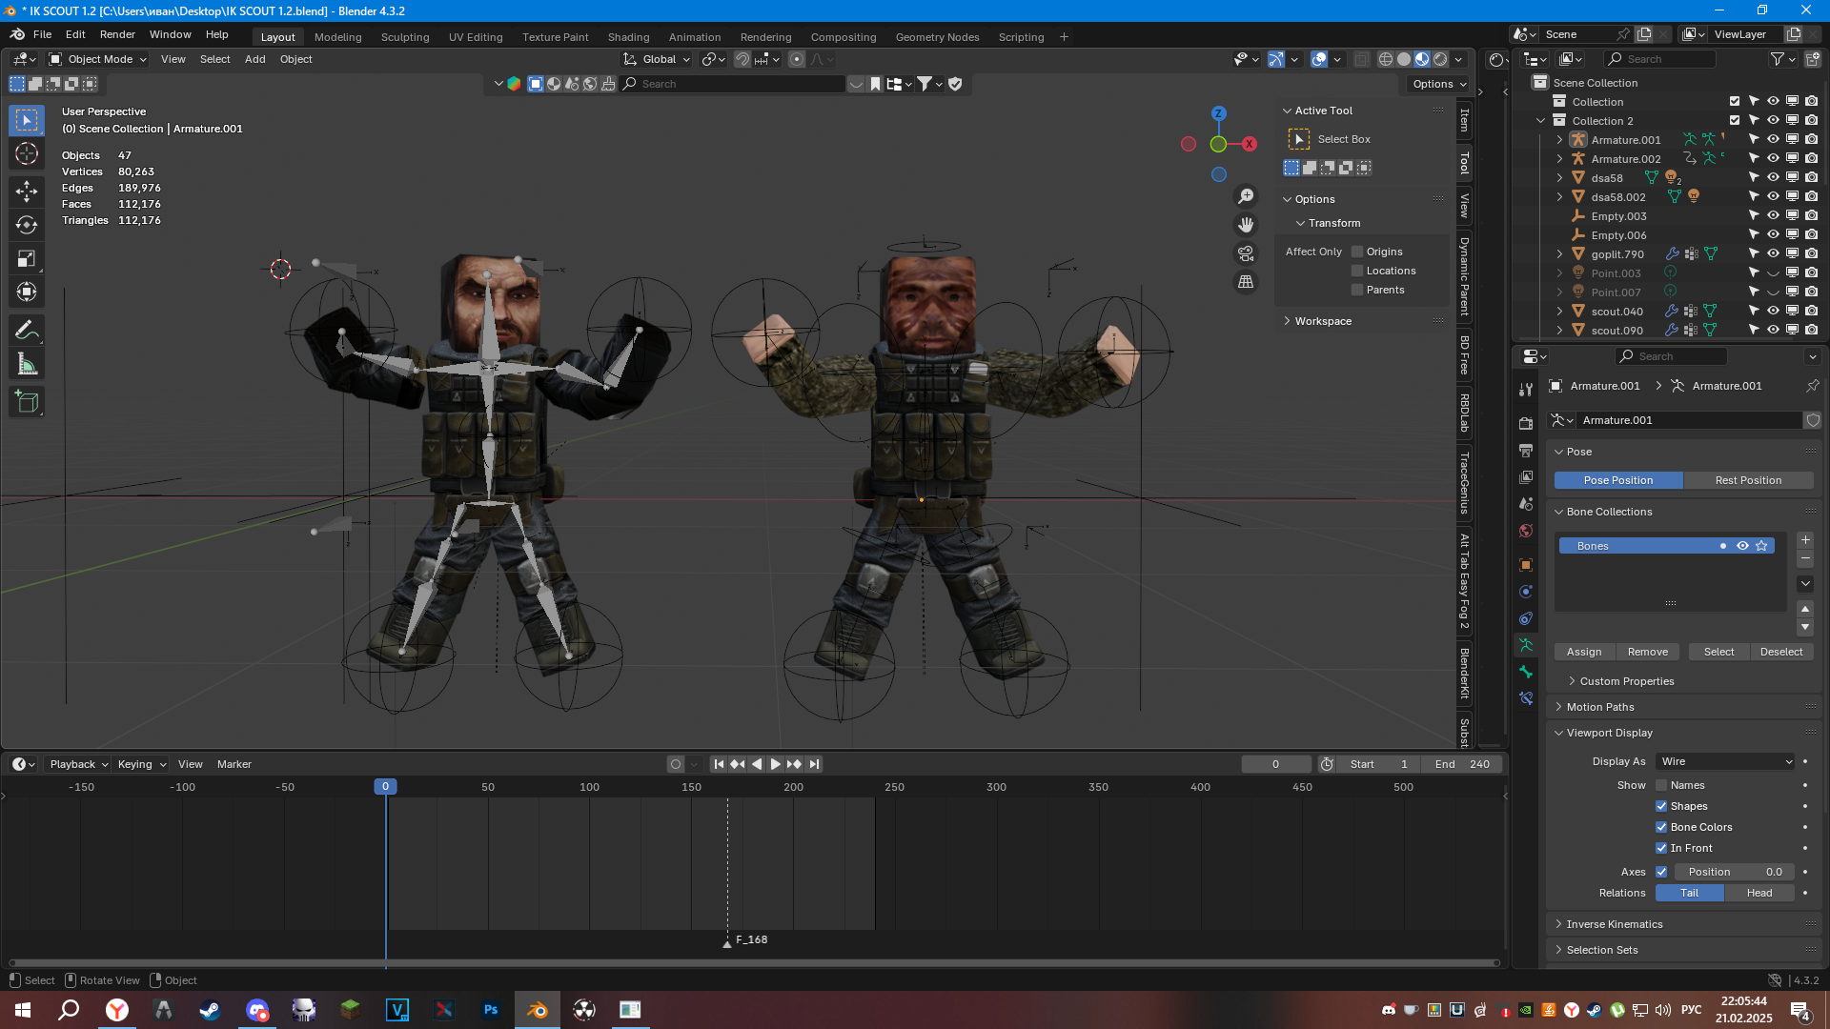Choose the Measure tool
1830x1029 pixels.
(x=27, y=365)
